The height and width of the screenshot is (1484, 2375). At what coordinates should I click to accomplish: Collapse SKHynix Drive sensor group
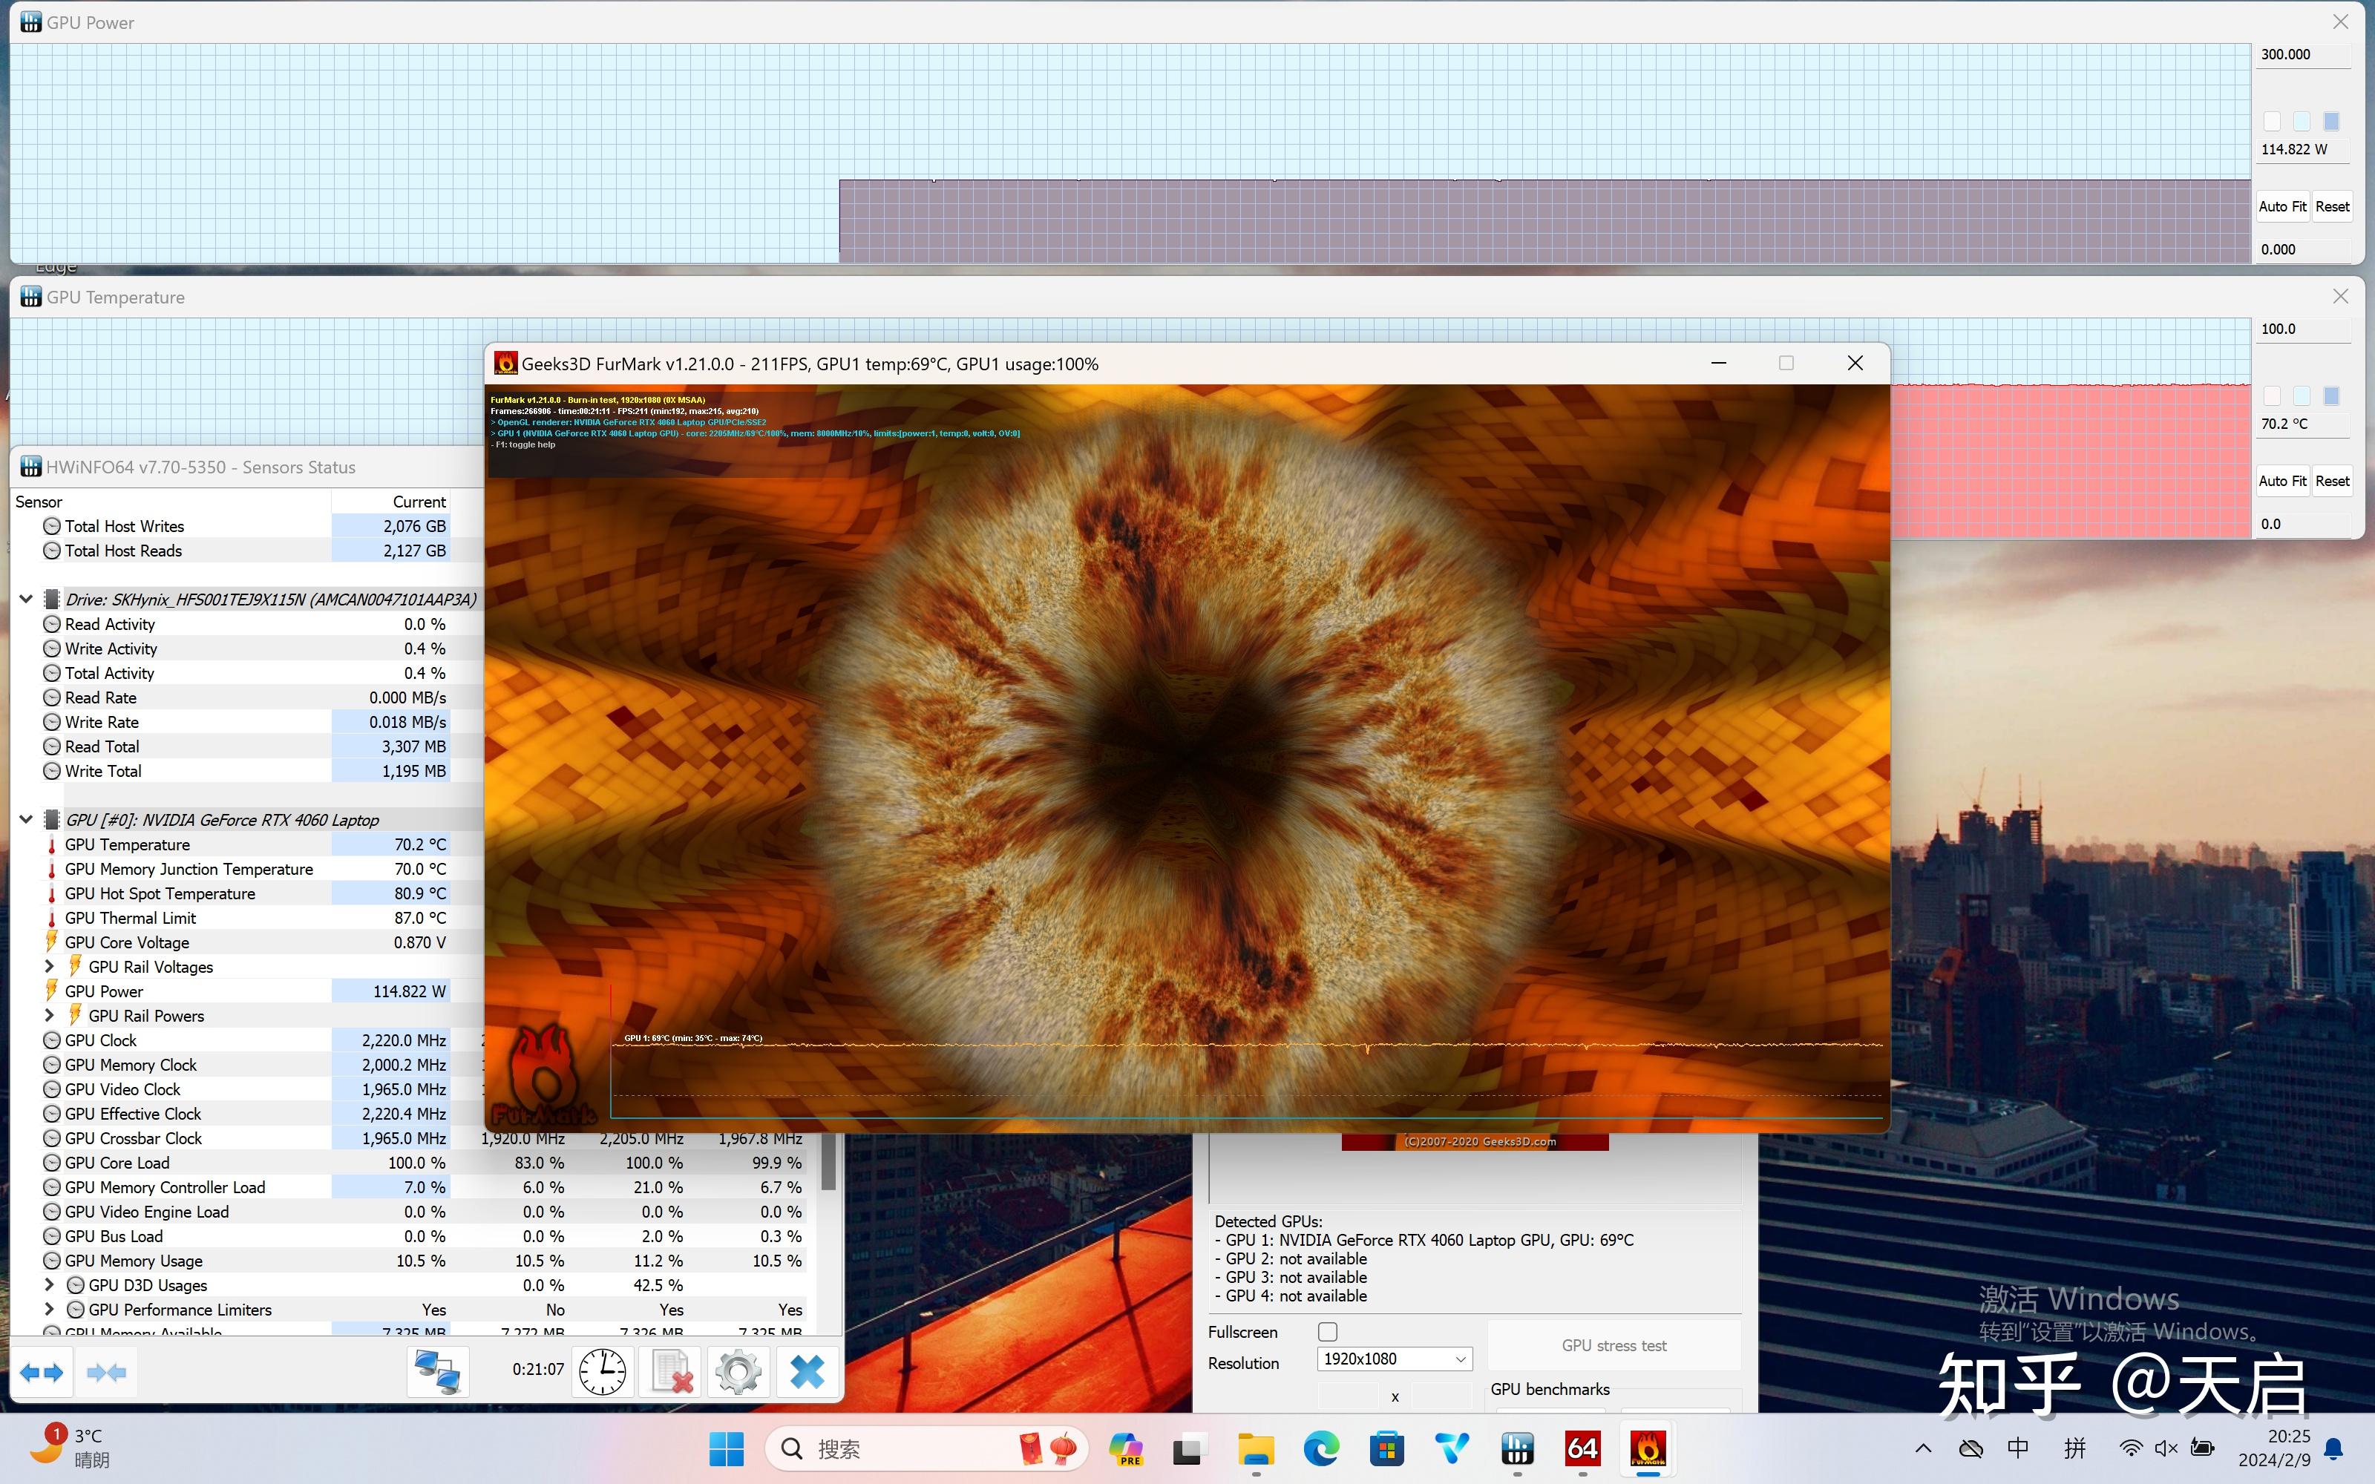pos(27,599)
